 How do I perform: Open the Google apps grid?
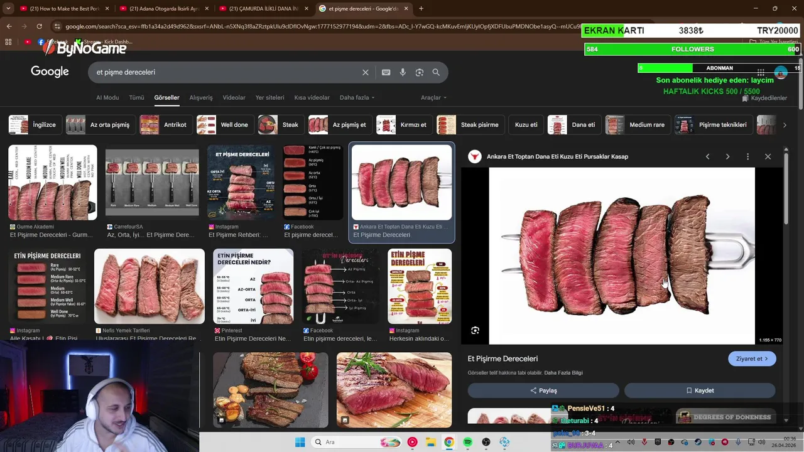pos(761,73)
